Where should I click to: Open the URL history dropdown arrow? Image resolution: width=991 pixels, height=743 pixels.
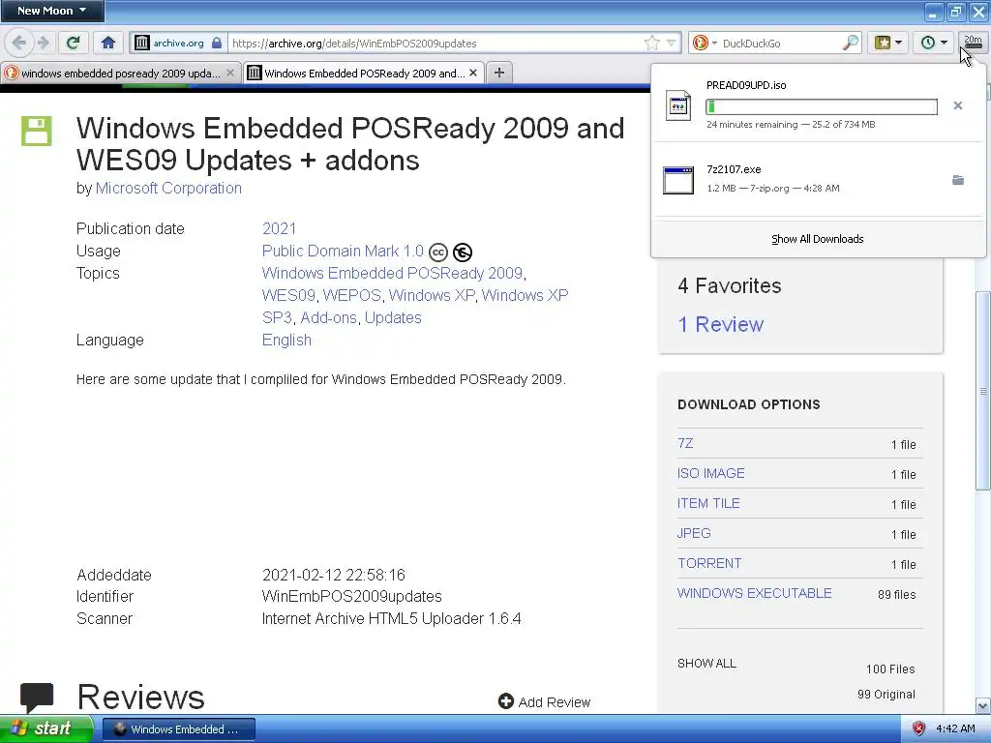pyautogui.click(x=672, y=43)
